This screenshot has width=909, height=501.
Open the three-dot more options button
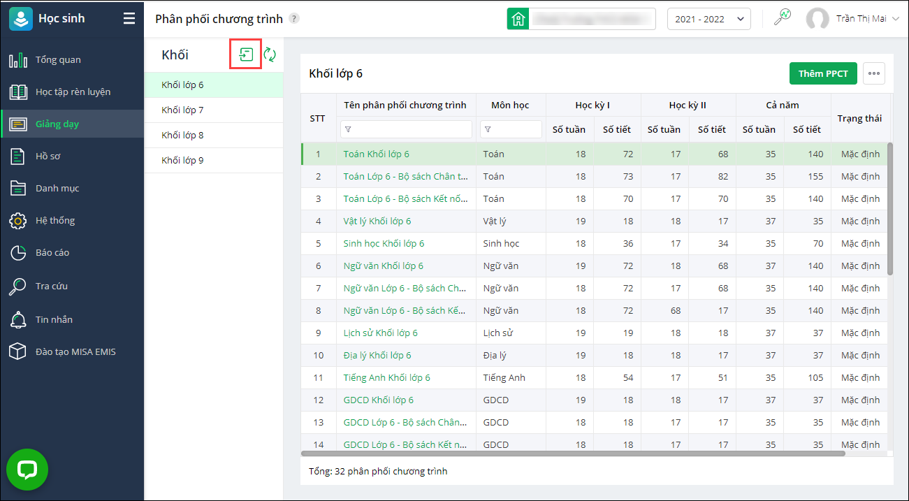tap(874, 73)
